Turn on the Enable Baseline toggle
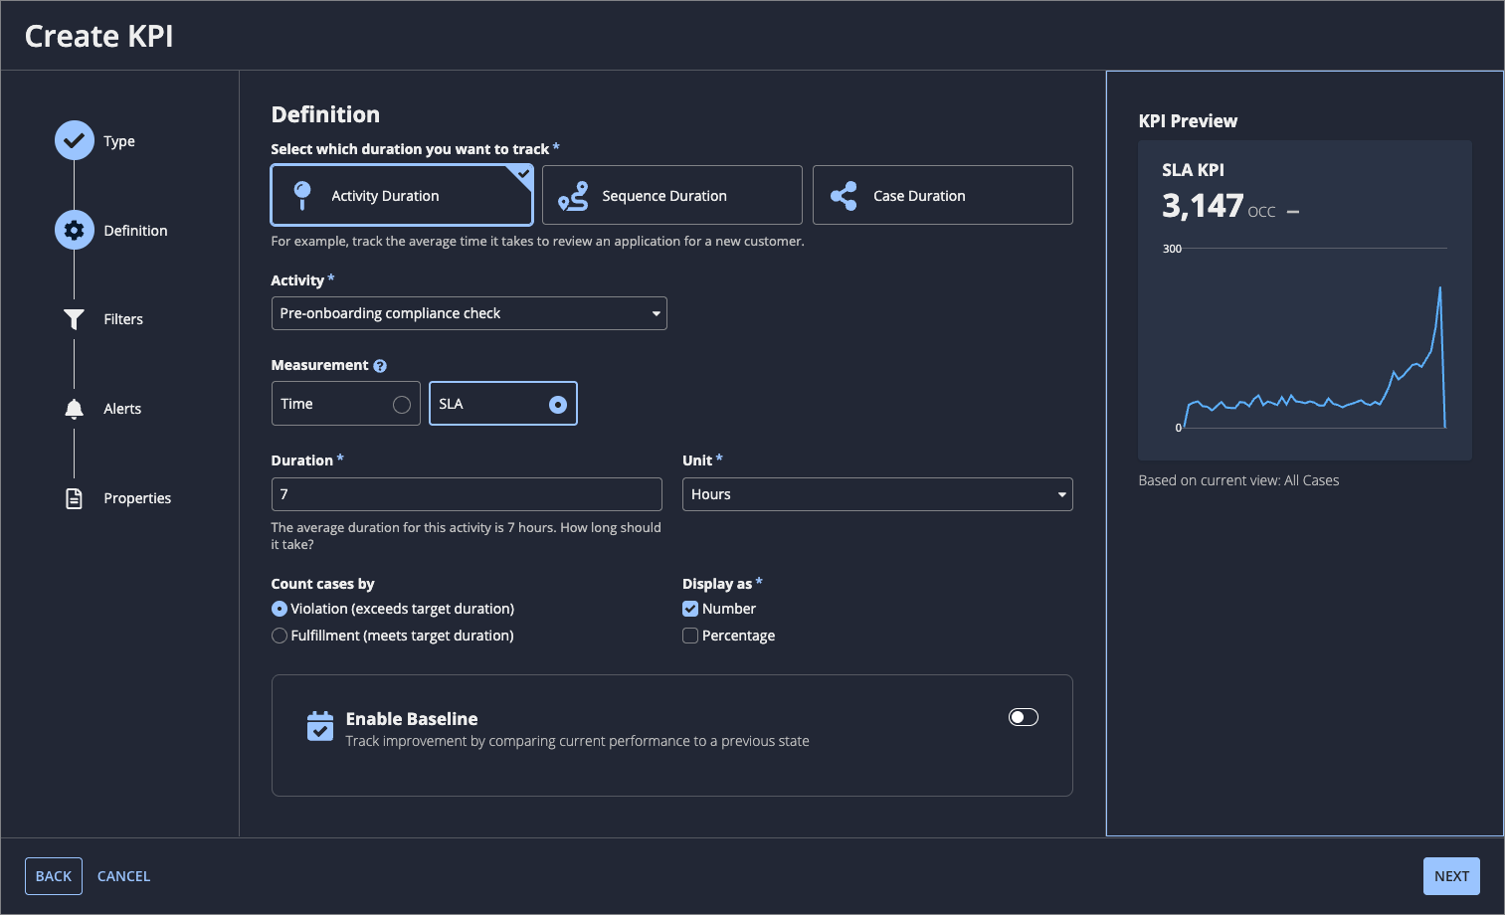 [x=1024, y=717]
